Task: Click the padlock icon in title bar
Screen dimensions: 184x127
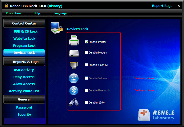Action: (7, 6)
